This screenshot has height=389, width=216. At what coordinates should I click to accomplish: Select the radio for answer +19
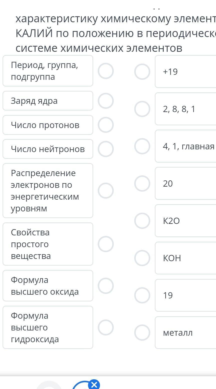[x=142, y=72]
